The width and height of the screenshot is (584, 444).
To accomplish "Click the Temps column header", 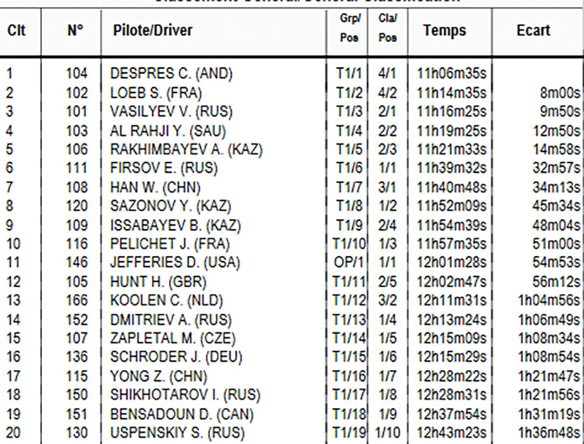I will pyautogui.click(x=444, y=30).
